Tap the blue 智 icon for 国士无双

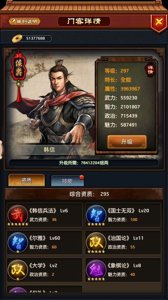[x=96, y=215]
